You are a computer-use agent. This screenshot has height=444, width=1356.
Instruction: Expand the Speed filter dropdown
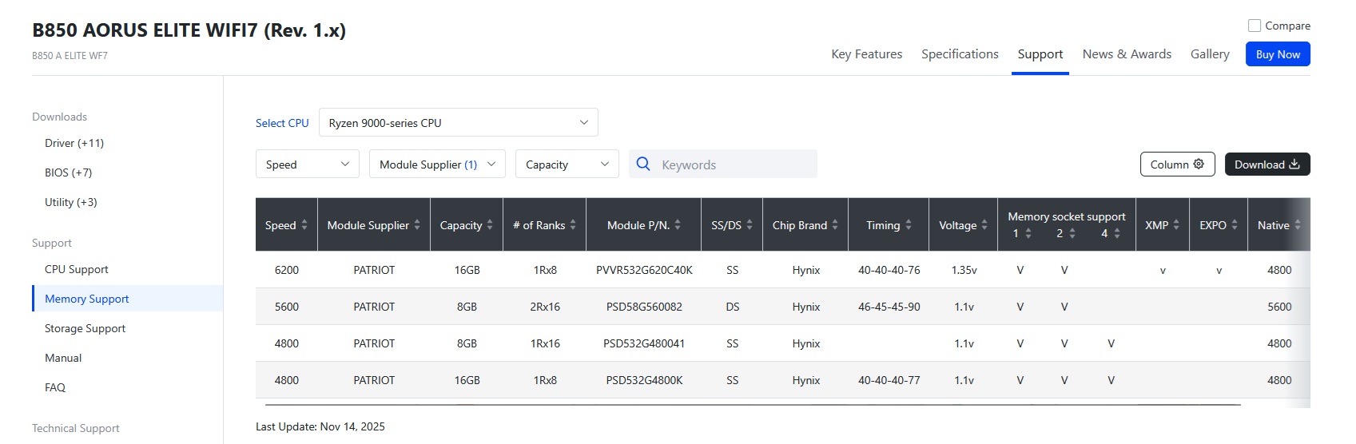(307, 165)
